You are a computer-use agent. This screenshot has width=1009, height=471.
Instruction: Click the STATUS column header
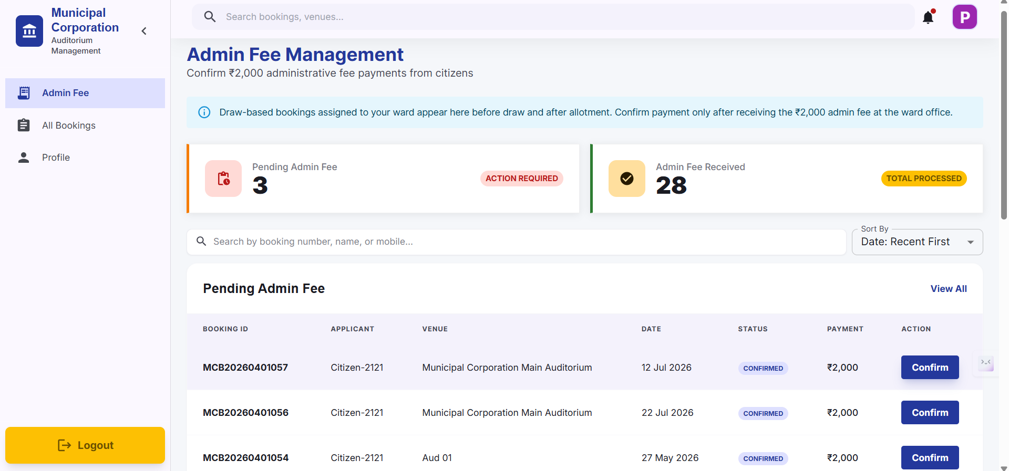click(x=753, y=329)
